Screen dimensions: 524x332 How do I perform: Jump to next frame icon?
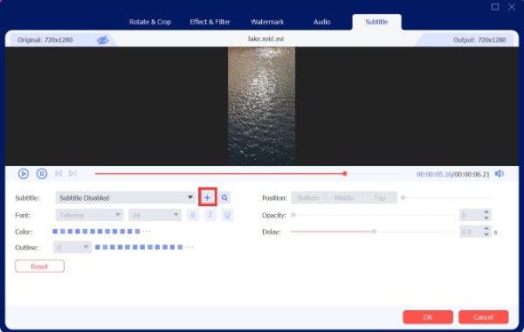click(x=72, y=174)
